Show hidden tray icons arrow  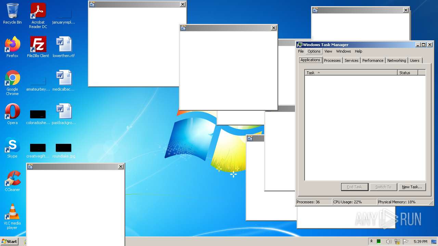point(371,242)
